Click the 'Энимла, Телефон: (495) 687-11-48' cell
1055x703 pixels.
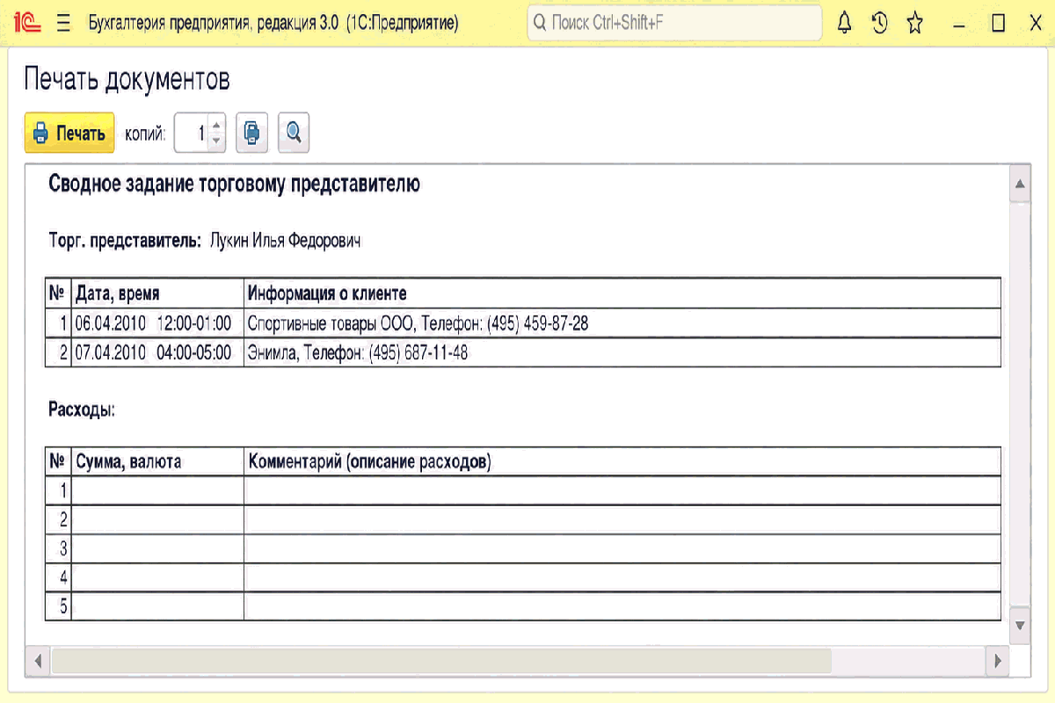click(x=622, y=353)
